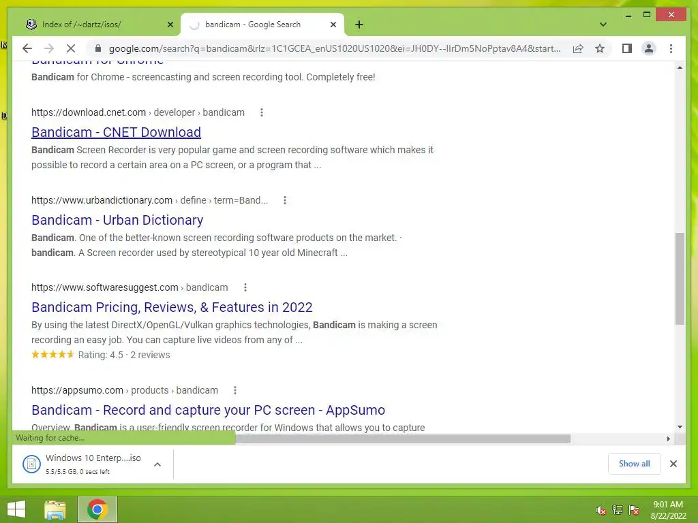Open more options for the download.cnet.com result
Image resolution: width=698 pixels, height=523 pixels.
coord(262,112)
